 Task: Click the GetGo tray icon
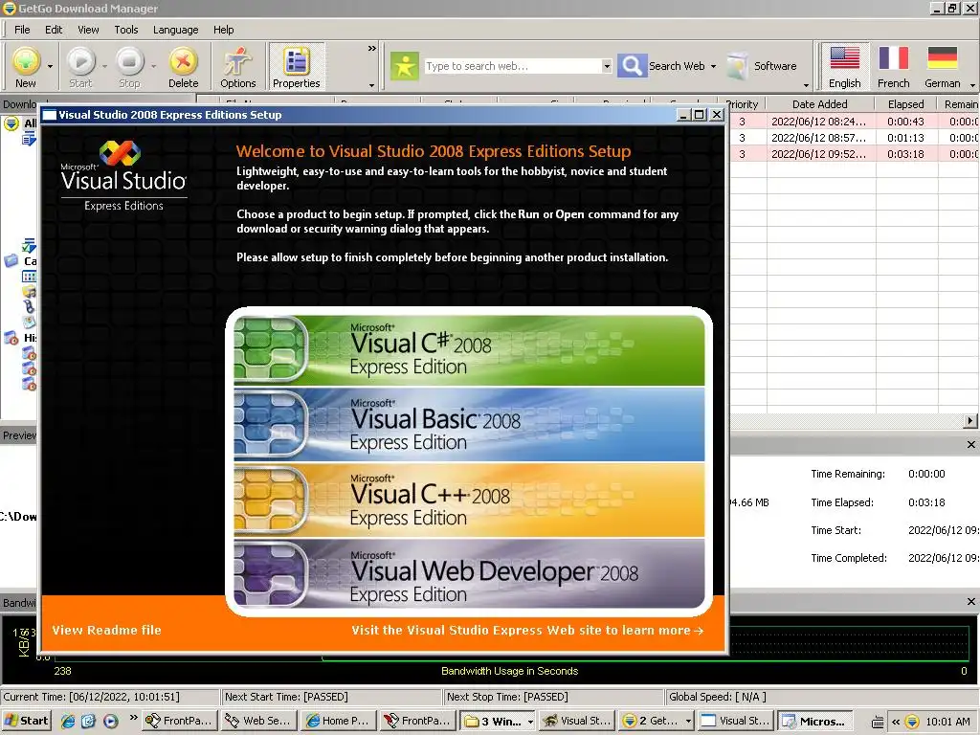tap(912, 722)
